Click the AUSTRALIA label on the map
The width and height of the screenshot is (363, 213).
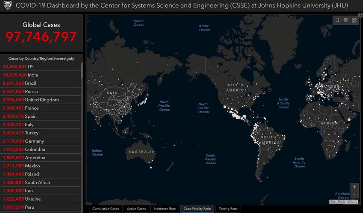(141, 152)
